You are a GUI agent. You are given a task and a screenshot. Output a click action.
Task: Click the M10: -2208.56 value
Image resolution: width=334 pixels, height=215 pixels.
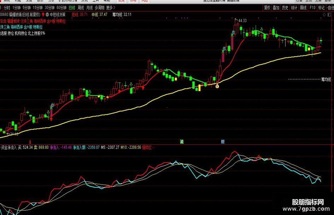[x=130, y=147]
